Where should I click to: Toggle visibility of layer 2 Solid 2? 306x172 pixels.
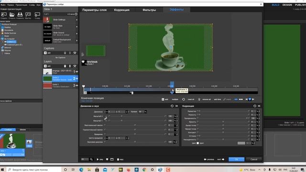(77, 78)
